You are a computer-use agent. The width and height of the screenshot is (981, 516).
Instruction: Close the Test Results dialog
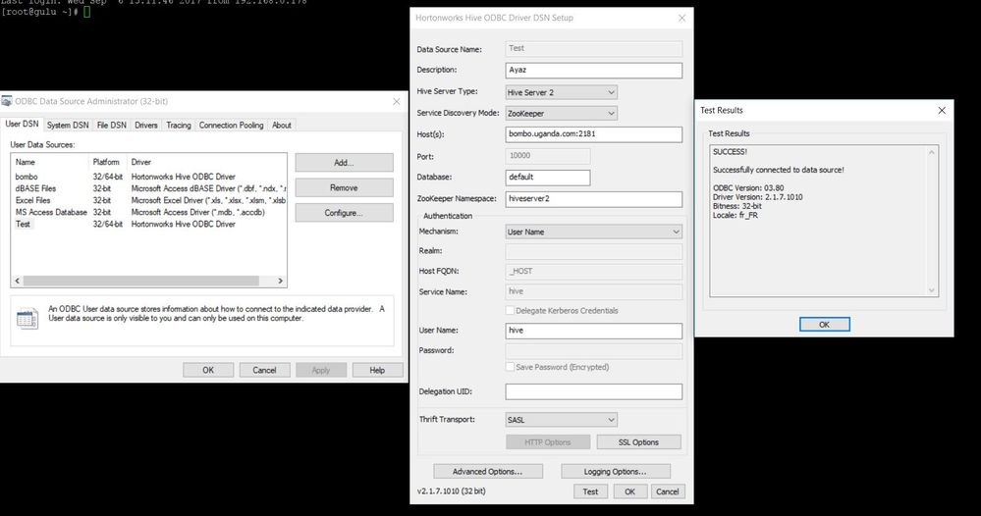click(x=940, y=111)
